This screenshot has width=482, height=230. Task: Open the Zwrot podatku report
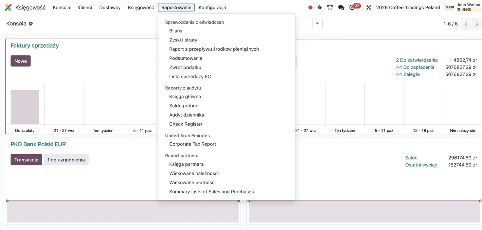click(x=227, y=68)
